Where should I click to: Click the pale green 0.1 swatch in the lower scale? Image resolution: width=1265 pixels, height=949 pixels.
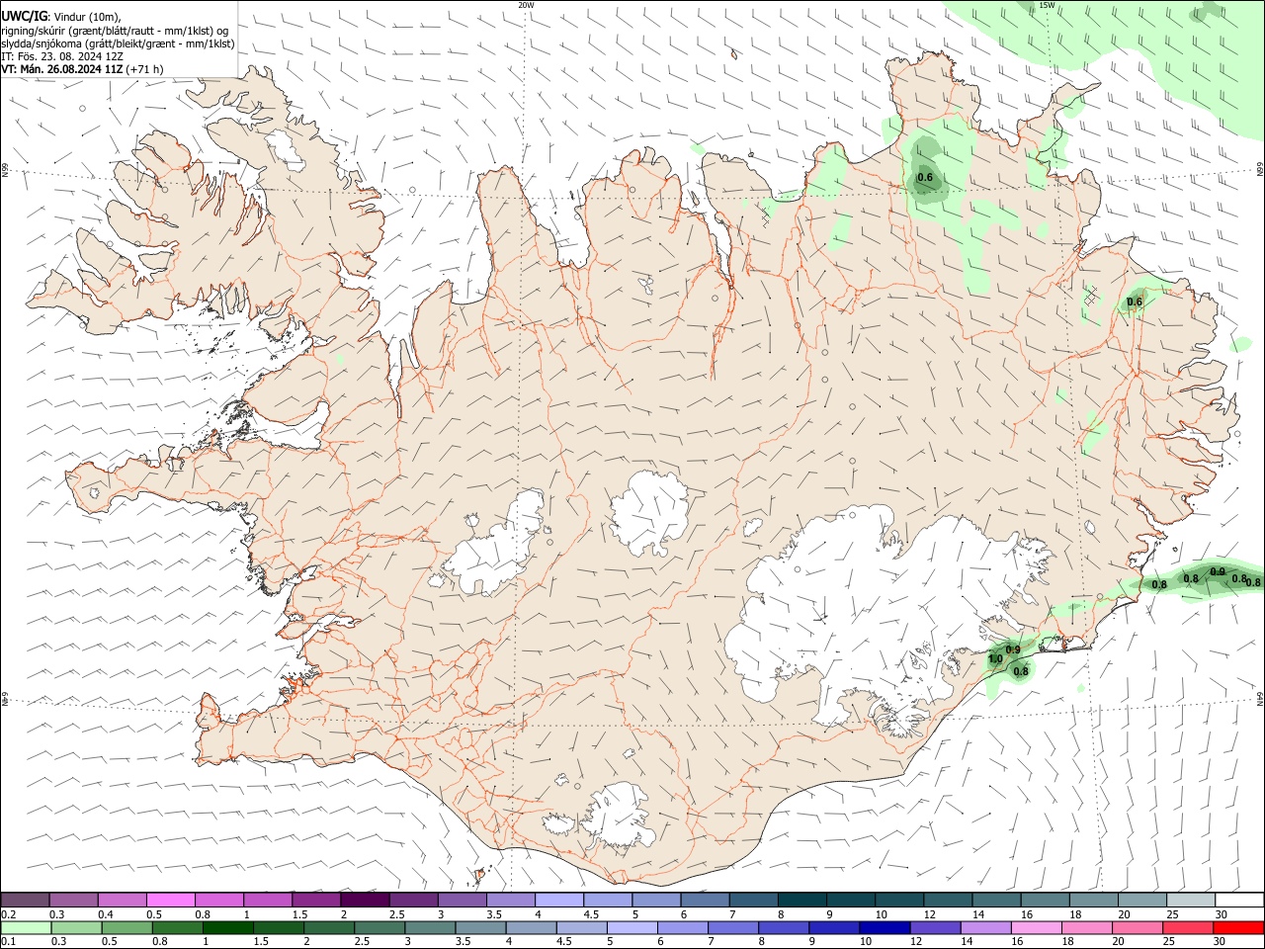tap(26, 927)
